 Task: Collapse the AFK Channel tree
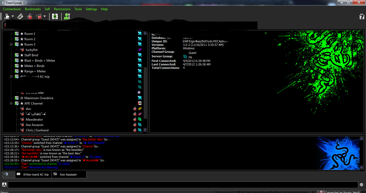(x=11, y=103)
